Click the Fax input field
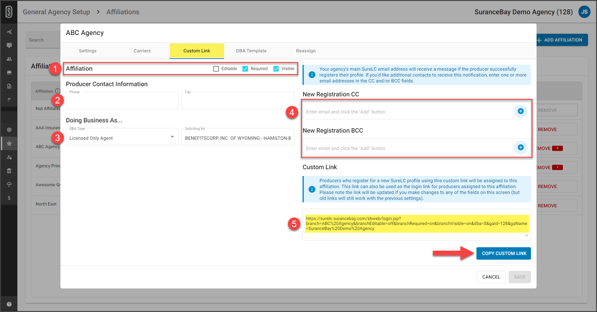 click(238, 100)
